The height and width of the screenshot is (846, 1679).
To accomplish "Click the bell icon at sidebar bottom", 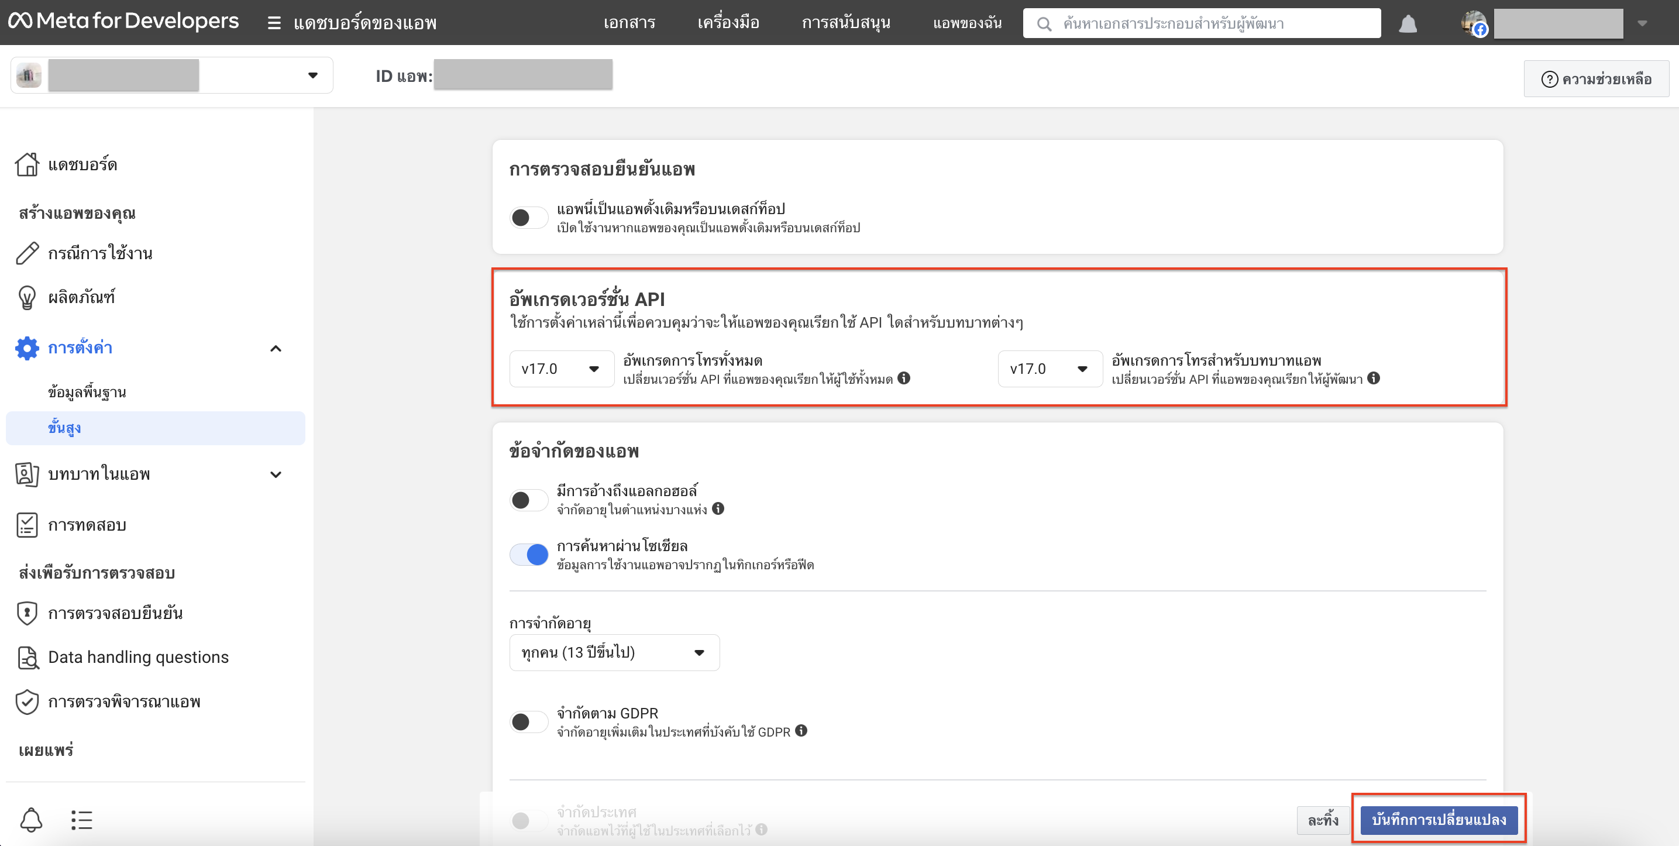I will (x=31, y=819).
